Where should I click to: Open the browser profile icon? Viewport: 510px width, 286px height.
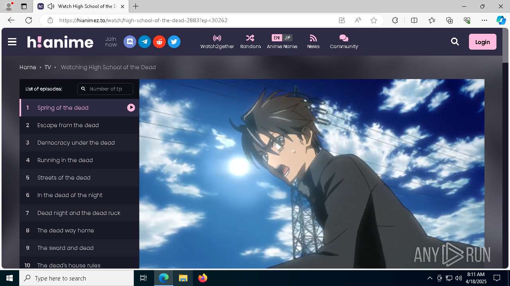tap(9, 6)
